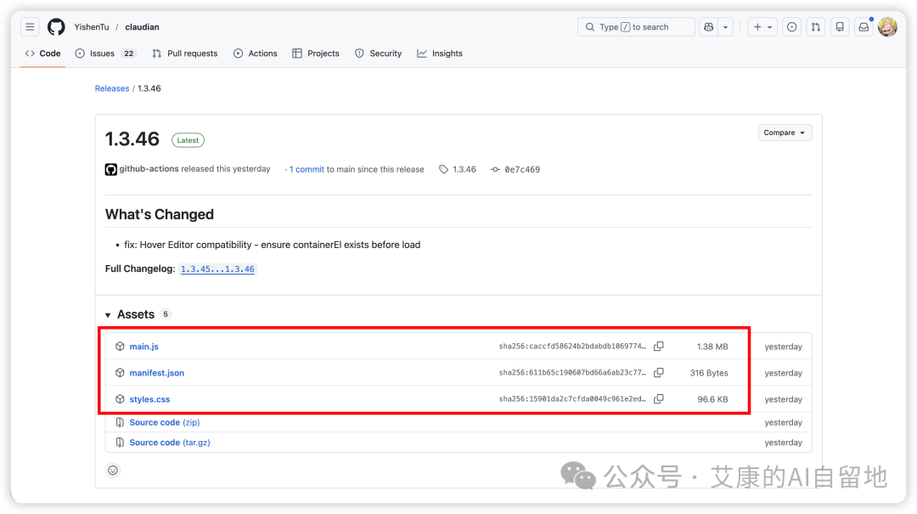Viewport: 917px width, 514px height.
Task: Click the 1.38 MB size text
Action: (x=712, y=347)
